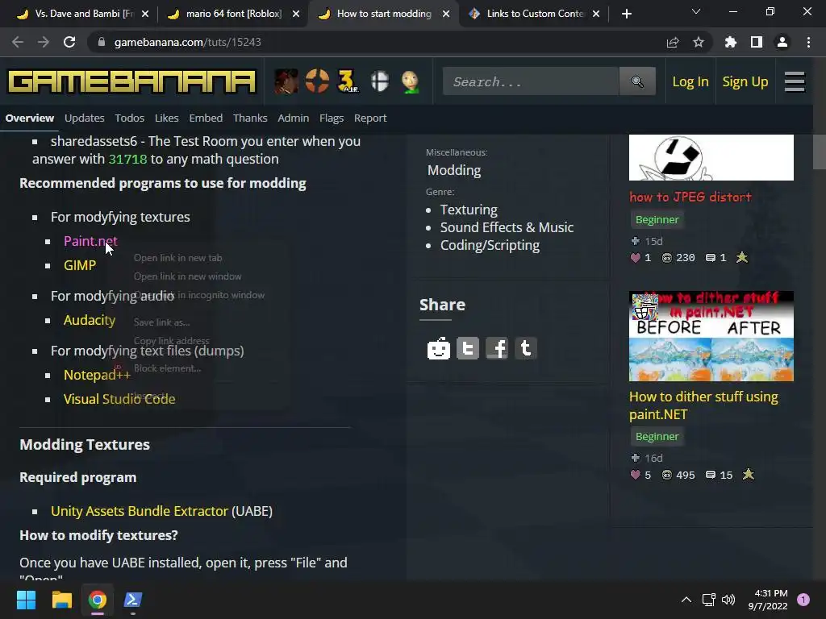Open the volume control in tray
This screenshot has height=619, width=826.
point(728,600)
